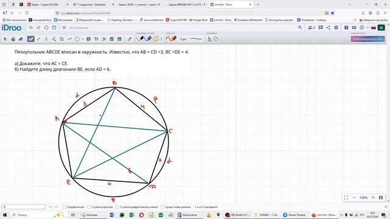Expand the shape tool dropdown arrow
390x219 pixels.
(x=83, y=39)
